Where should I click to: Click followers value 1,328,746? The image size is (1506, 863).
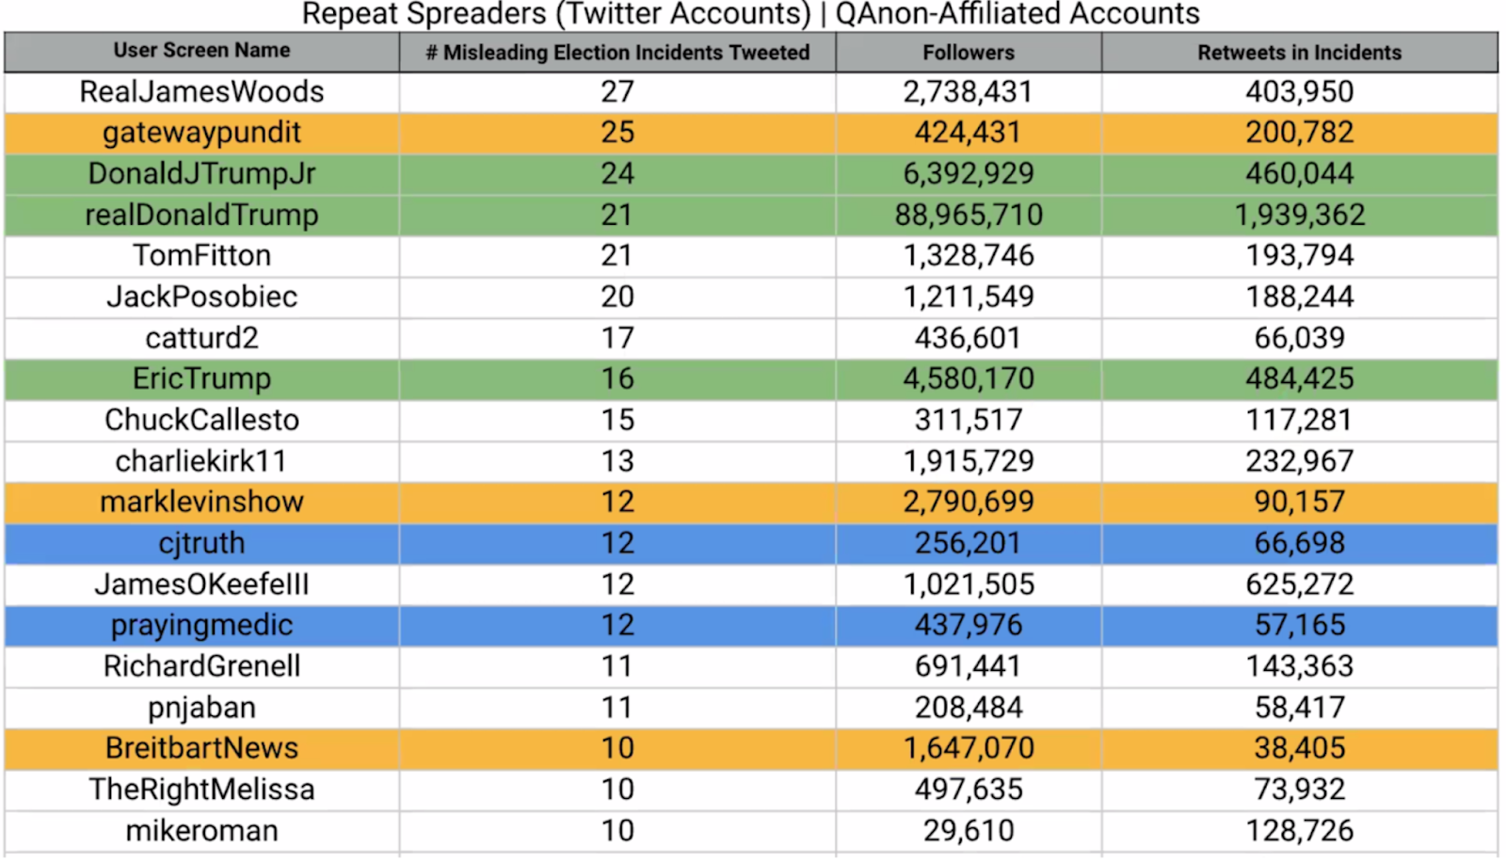[x=969, y=255]
